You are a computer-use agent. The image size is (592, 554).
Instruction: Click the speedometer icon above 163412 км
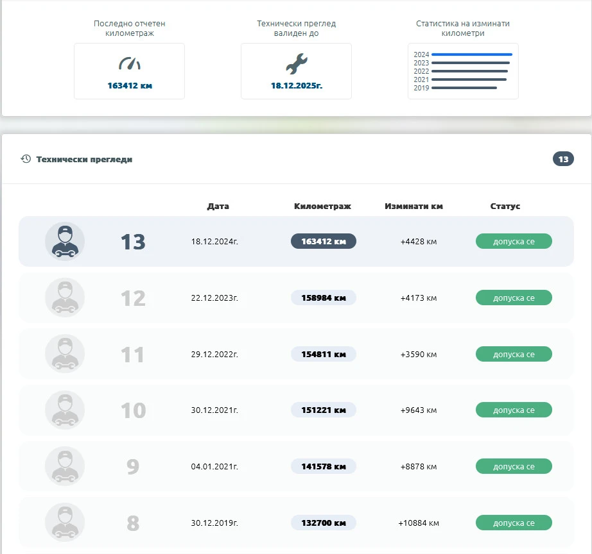(x=129, y=64)
